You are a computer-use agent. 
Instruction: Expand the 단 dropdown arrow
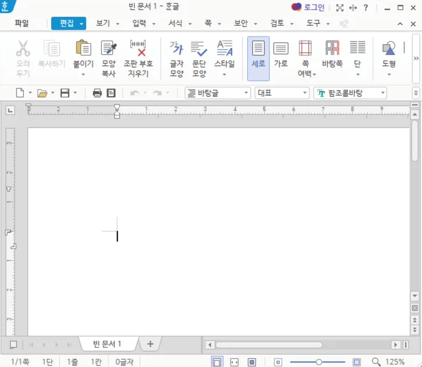[358, 75]
